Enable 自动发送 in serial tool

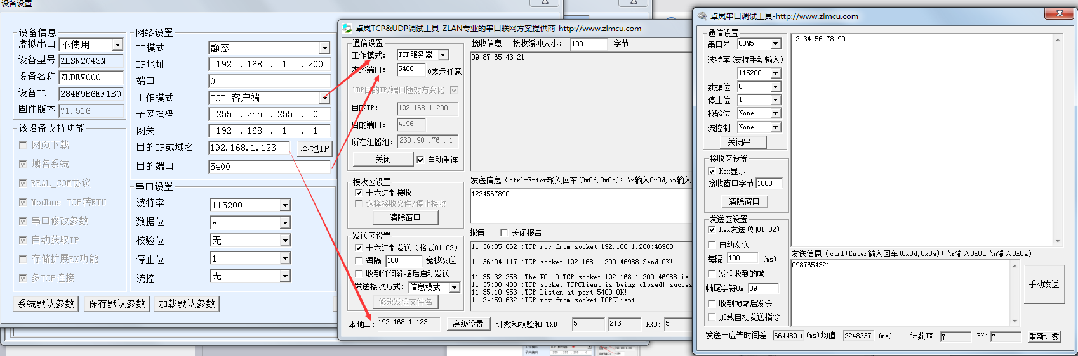tap(712, 245)
